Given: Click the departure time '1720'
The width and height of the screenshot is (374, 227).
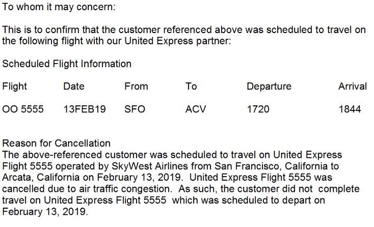Looking at the screenshot, I should (x=258, y=109).
